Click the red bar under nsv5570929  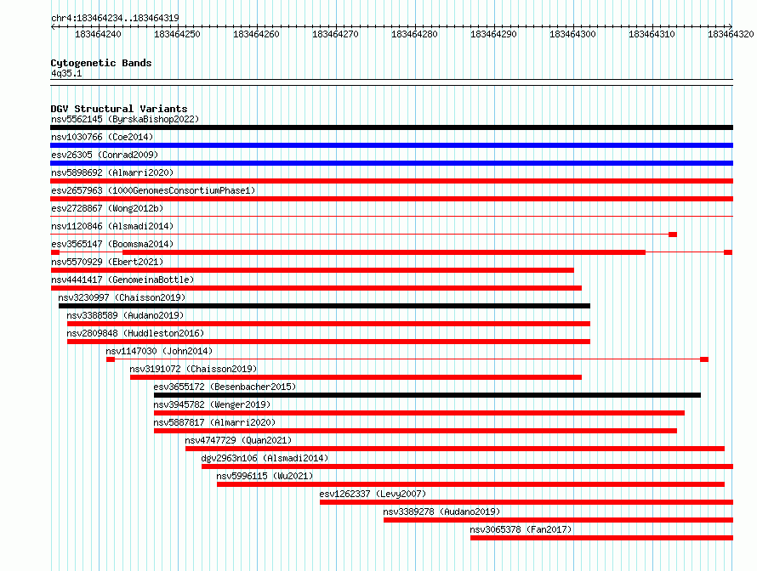312,270
